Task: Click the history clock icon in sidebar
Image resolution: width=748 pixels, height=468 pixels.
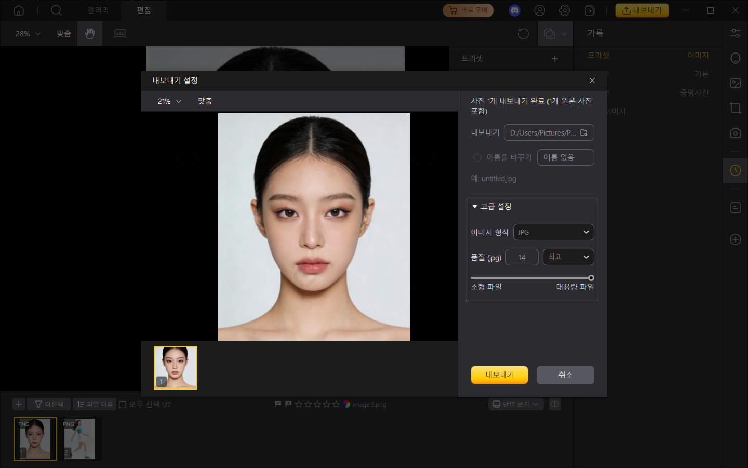Action: pyautogui.click(x=735, y=170)
